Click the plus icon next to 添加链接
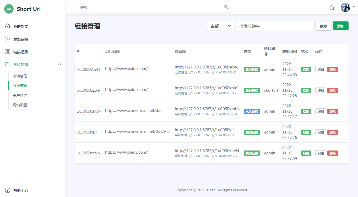 pyautogui.click(x=7, y=39)
